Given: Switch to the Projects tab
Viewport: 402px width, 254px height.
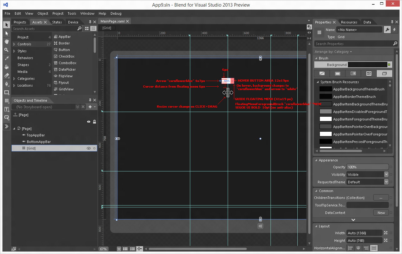Looking at the screenshot, I should tap(20, 22).
